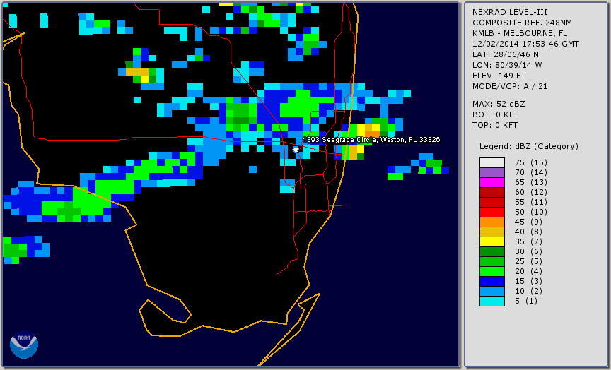Select the 5 dBZ cyan legend swatch
Screen dimensions: 611x370
click(x=492, y=301)
